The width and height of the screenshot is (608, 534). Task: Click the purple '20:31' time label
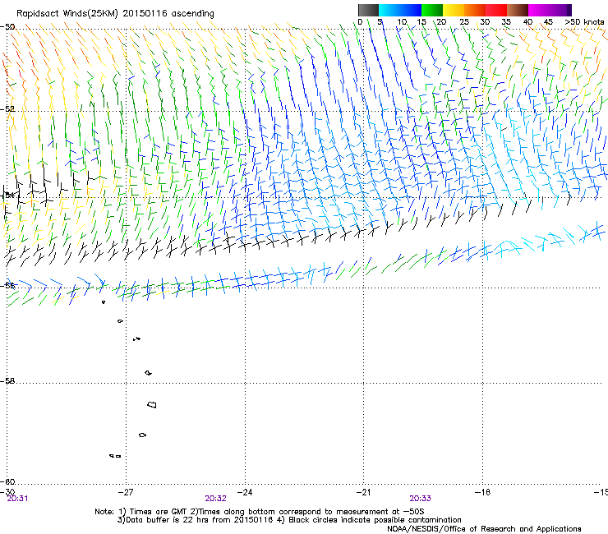(x=17, y=499)
